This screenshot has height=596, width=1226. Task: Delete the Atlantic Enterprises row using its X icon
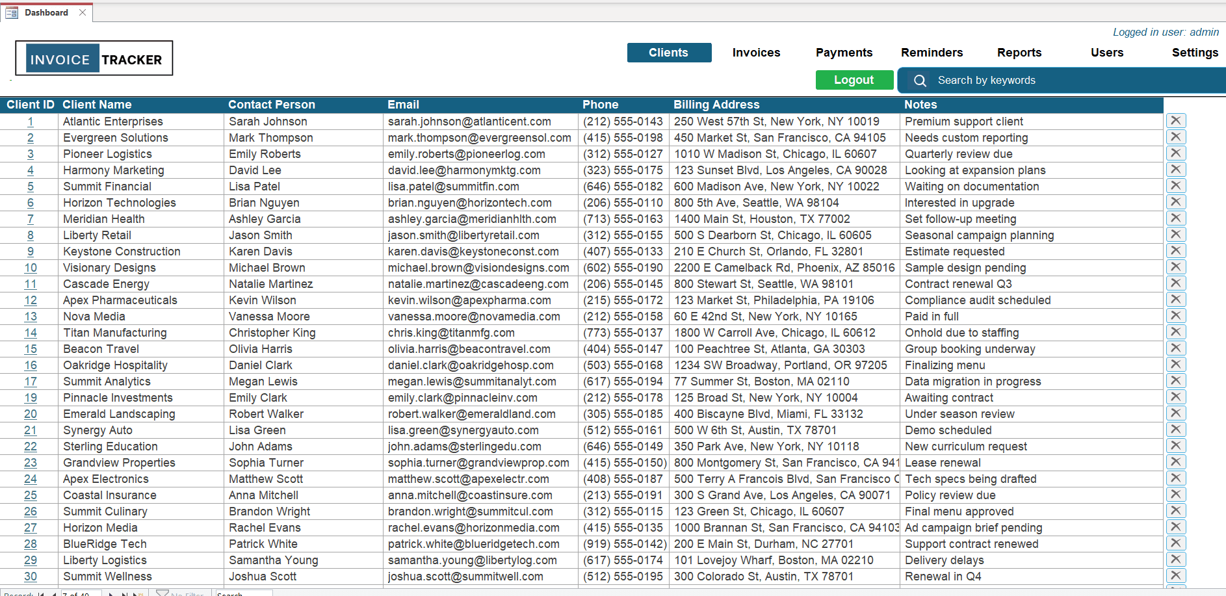pyautogui.click(x=1175, y=121)
